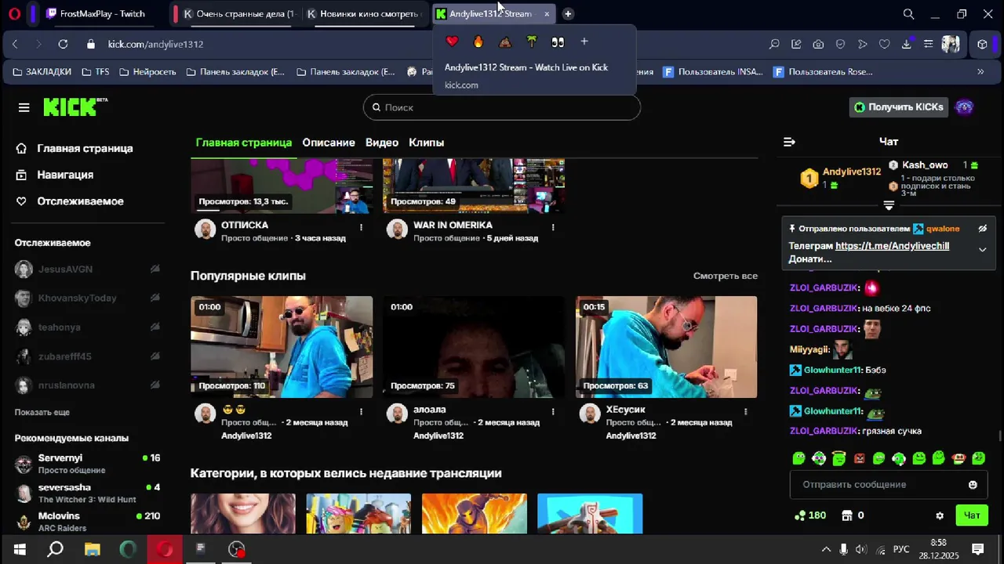
Task: Expand the chat leaderboard
Action: (x=889, y=205)
